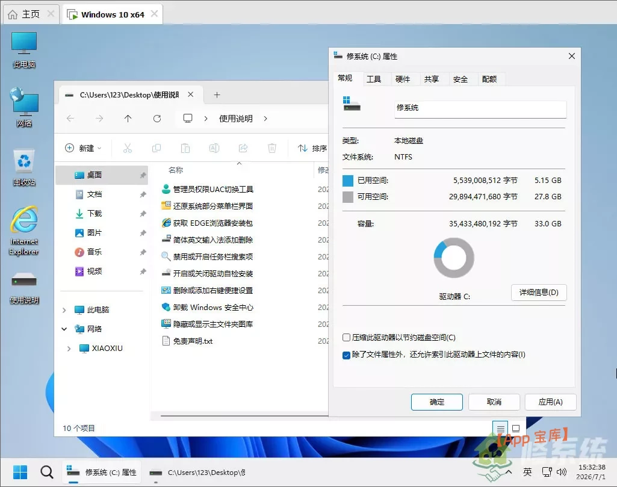Click the Explorer window taskbar button
The image size is (617, 487).
pyautogui.click(x=197, y=472)
